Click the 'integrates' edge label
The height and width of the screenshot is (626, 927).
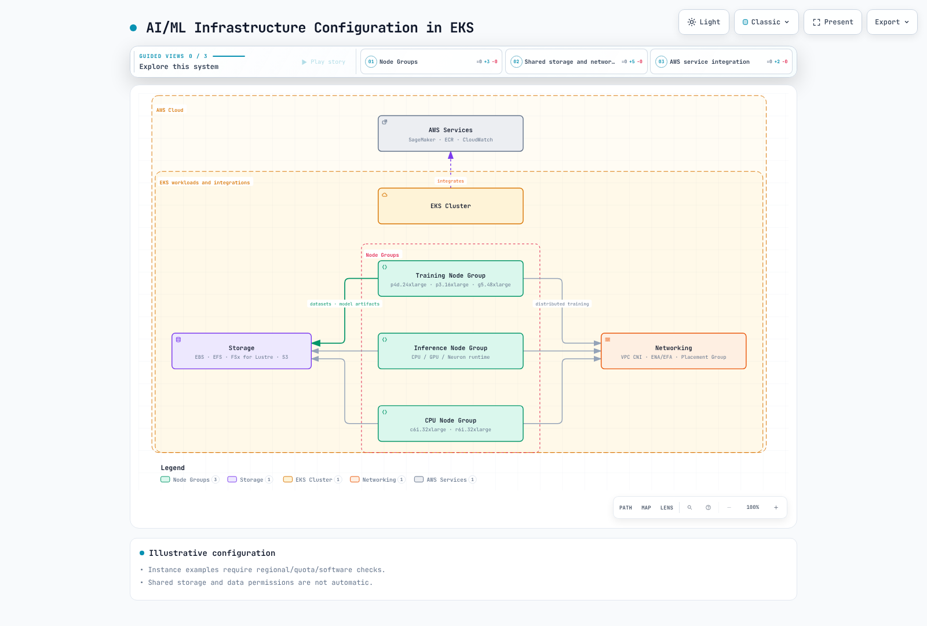[x=451, y=181]
